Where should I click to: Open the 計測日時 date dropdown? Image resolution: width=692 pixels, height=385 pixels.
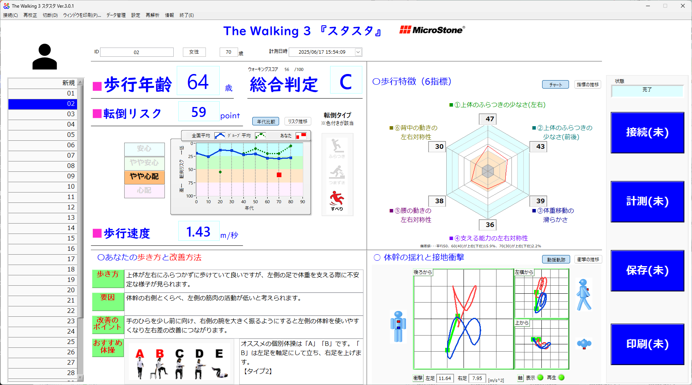(358, 52)
